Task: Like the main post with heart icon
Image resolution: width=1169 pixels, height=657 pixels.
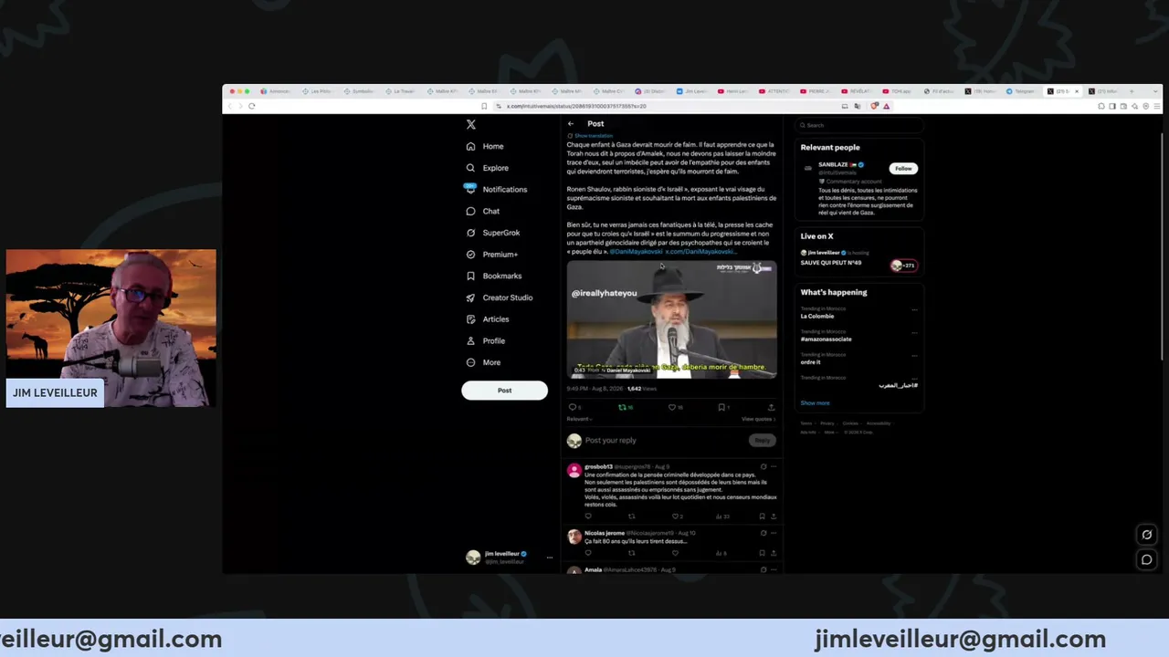Action: [672, 407]
